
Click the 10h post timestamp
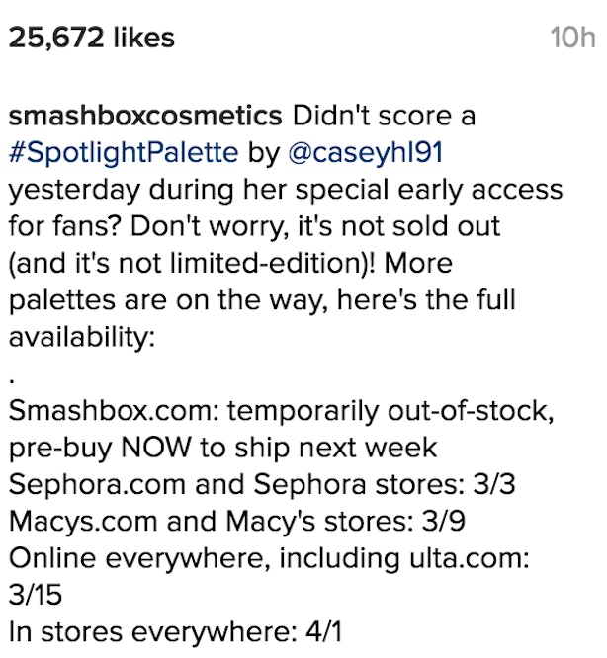click(x=572, y=38)
